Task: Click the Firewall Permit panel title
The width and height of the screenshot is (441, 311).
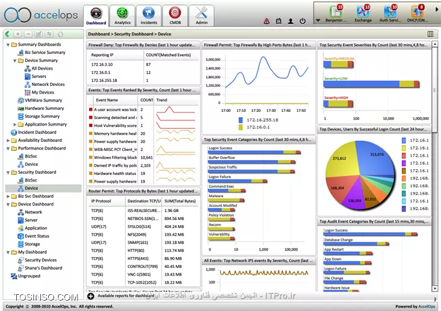Action: coord(258,45)
